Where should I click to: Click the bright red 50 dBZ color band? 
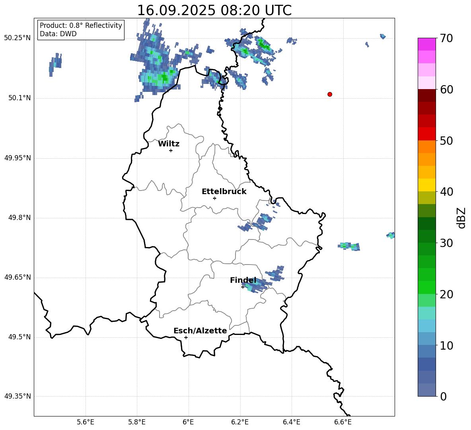pyautogui.click(x=427, y=134)
